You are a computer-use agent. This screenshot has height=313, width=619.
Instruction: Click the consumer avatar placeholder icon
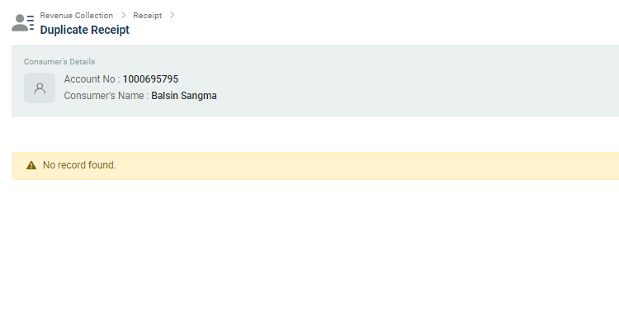point(40,88)
